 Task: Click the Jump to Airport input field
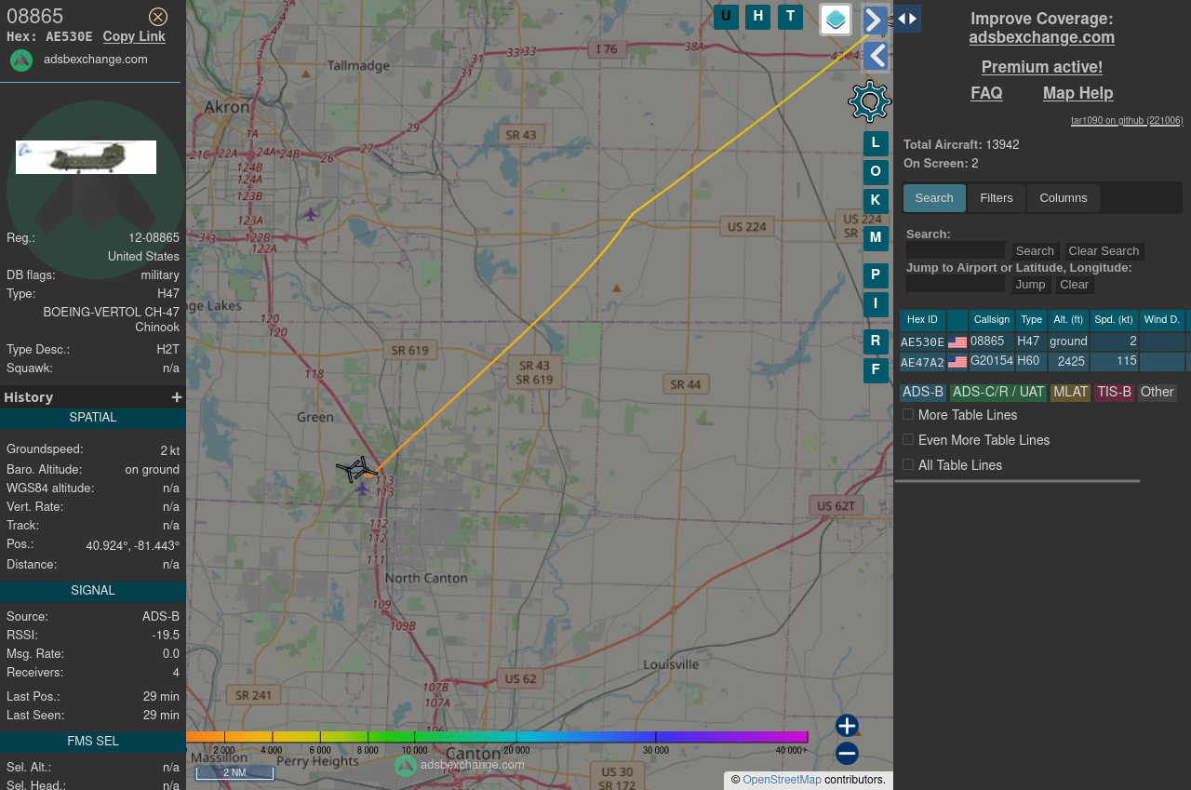(956, 284)
